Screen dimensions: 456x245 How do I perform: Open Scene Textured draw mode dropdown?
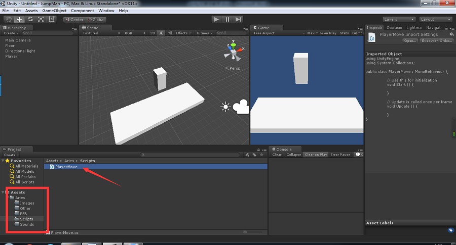pos(101,33)
